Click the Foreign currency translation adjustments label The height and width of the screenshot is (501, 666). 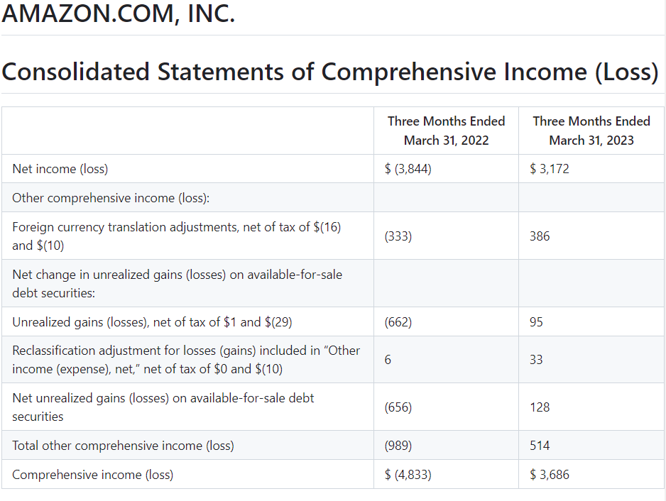click(x=176, y=236)
